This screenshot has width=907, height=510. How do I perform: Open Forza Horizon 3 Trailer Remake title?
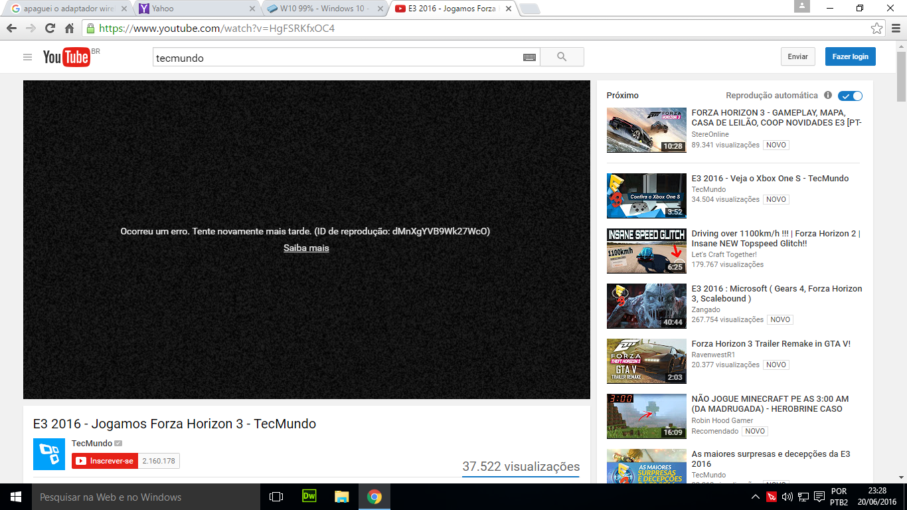tap(771, 343)
